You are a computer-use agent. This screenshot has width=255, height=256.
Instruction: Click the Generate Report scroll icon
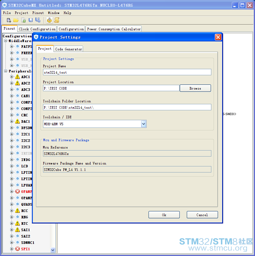(x=57, y=20)
